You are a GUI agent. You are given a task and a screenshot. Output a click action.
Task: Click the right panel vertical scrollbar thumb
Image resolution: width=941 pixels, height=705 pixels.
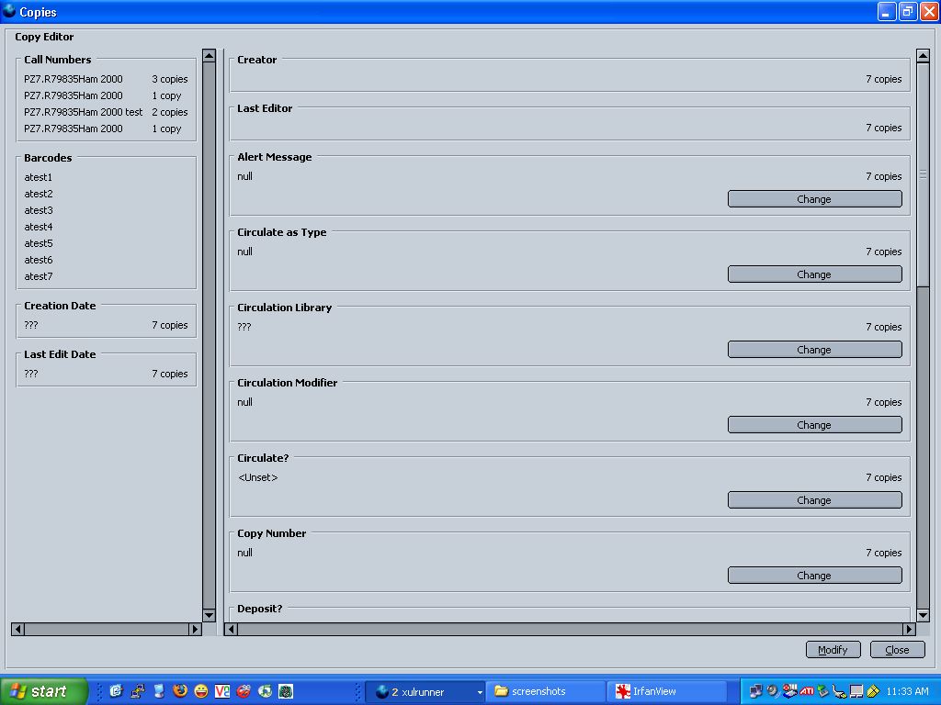pos(923,174)
